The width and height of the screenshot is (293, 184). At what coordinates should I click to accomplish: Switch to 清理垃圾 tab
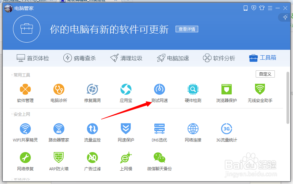pyautogui.click(x=126, y=58)
